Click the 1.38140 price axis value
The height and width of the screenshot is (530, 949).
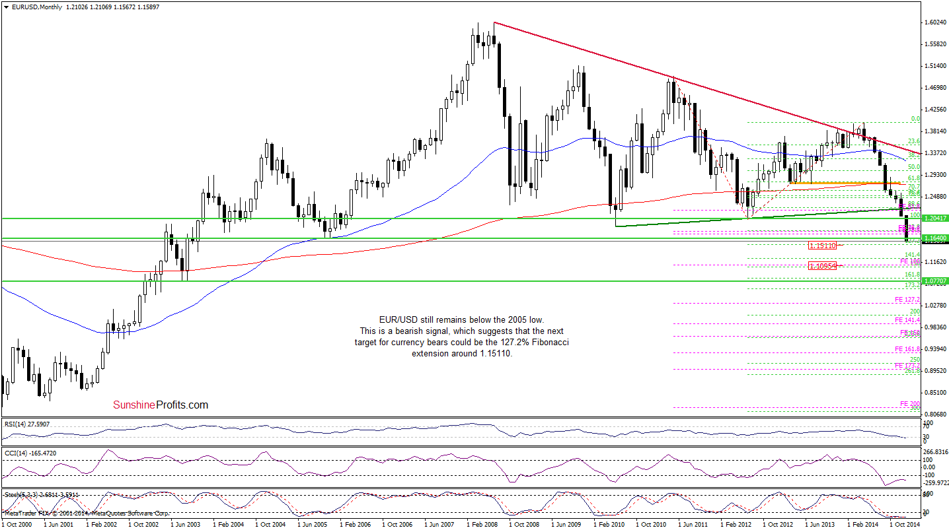point(935,131)
